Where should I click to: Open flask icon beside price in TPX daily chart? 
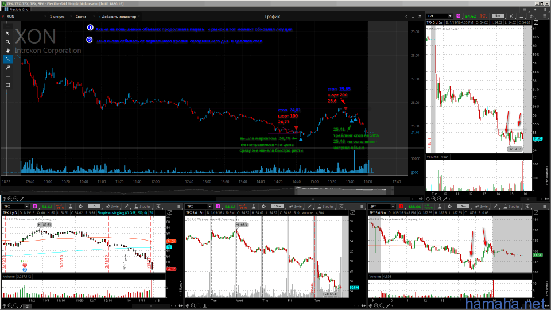(x=70, y=206)
